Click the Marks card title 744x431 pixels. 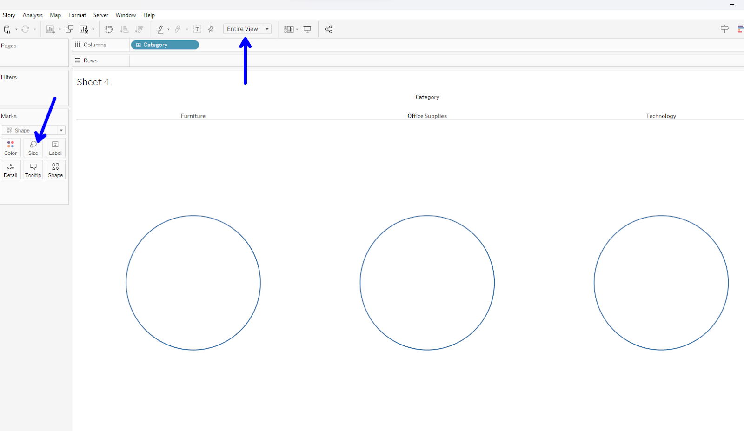point(9,116)
